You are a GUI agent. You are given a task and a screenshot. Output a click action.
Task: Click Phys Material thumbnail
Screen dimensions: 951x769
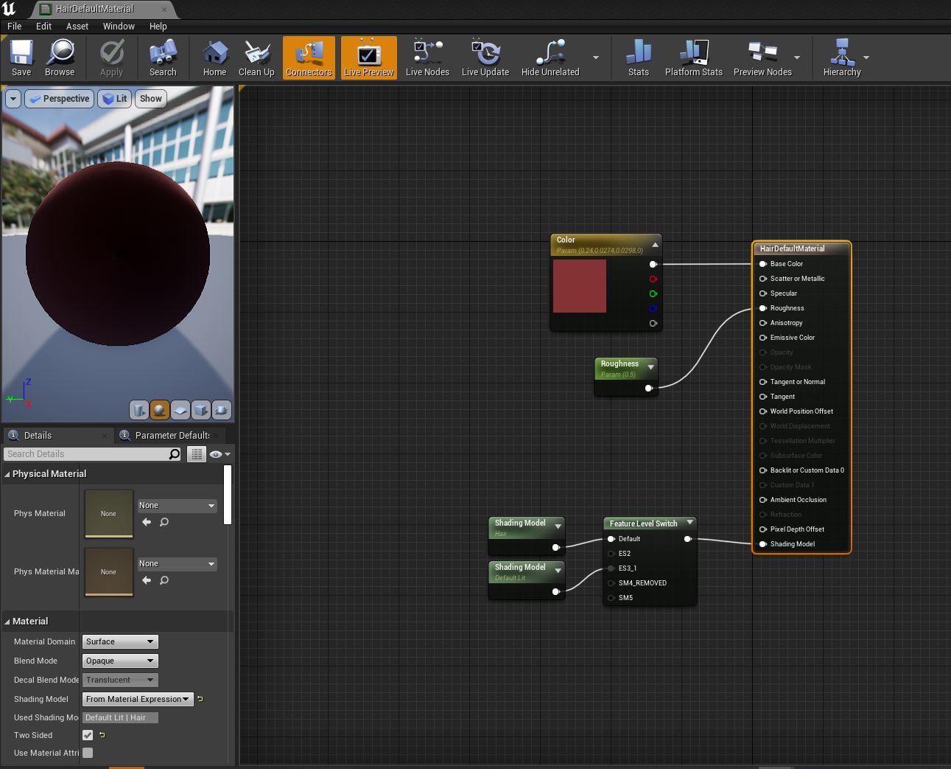click(x=109, y=514)
